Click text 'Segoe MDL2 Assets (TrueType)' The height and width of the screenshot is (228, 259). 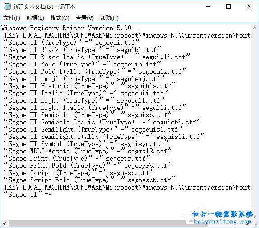[59, 151]
